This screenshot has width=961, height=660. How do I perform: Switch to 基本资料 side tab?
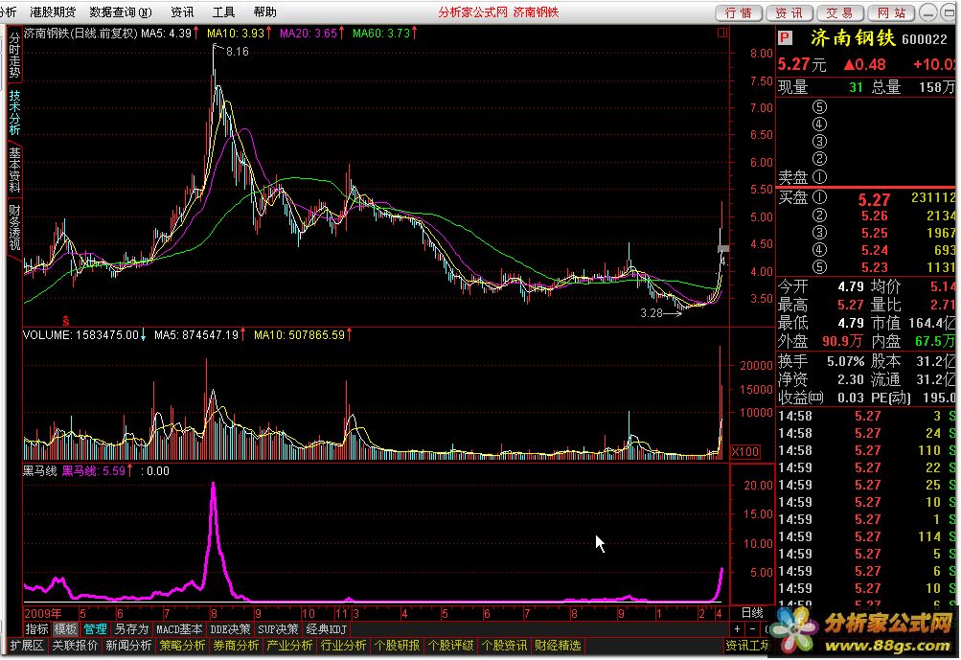[x=14, y=170]
